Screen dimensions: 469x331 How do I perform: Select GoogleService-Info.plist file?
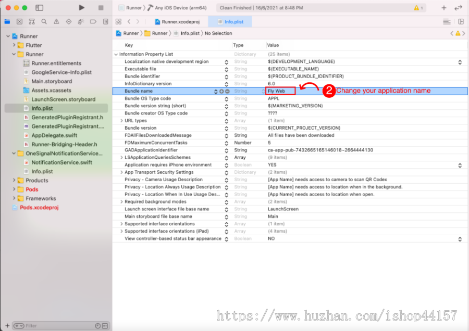click(61, 72)
